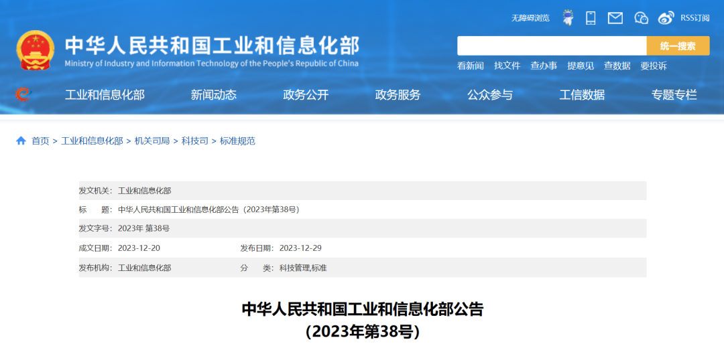
Task: Click the national emblem logo
Action: [x=35, y=50]
